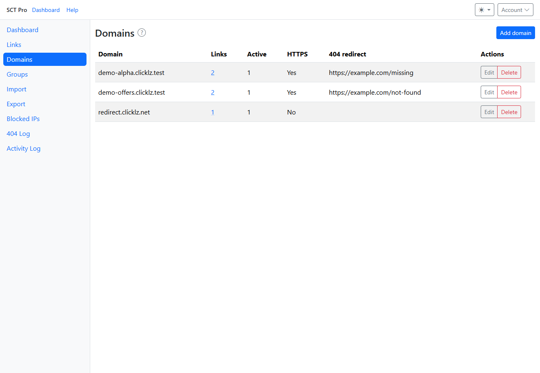Image resolution: width=540 pixels, height=373 pixels.
Task: Click the HTTPS value No for redirect.clicklz.net
Action: pos(291,112)
